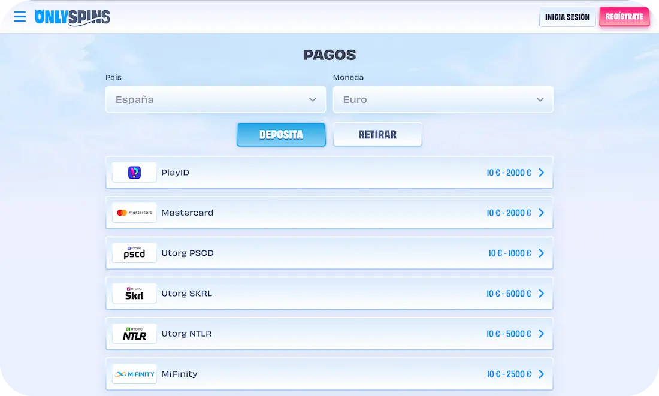This screenshot has width=659, height=396.
Task: Open the Moneda dropdown showing Euro
Action: (x=443, y=99)
